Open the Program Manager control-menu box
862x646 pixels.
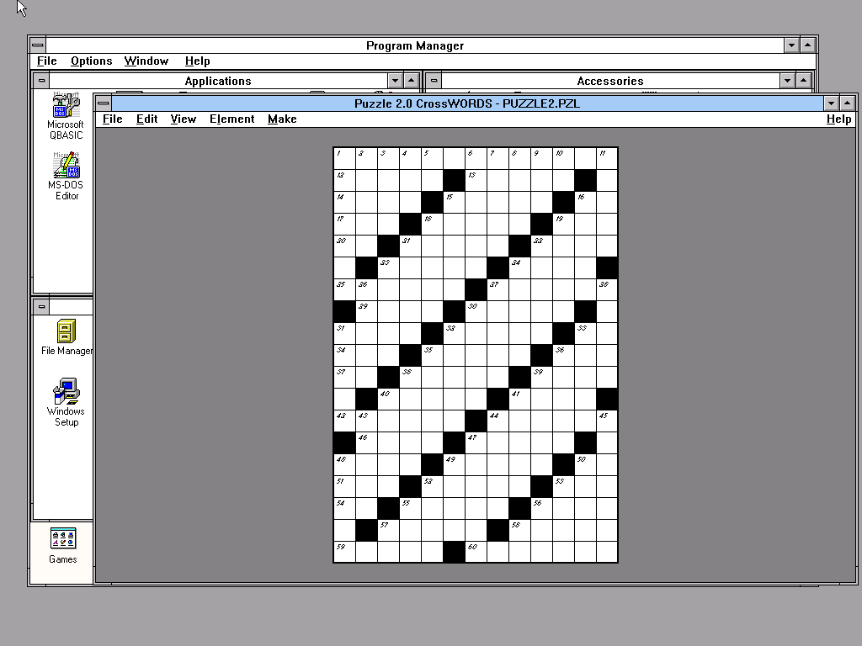[37, 45]
